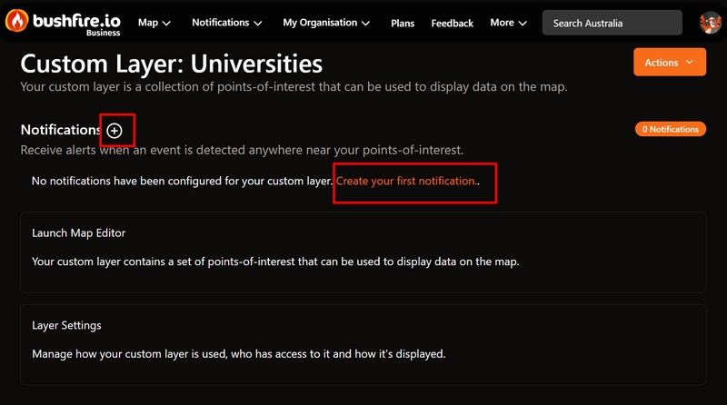This screenshot has width=727, height=405.
Task: Open the user profile avatar
Action: (710, 22)
